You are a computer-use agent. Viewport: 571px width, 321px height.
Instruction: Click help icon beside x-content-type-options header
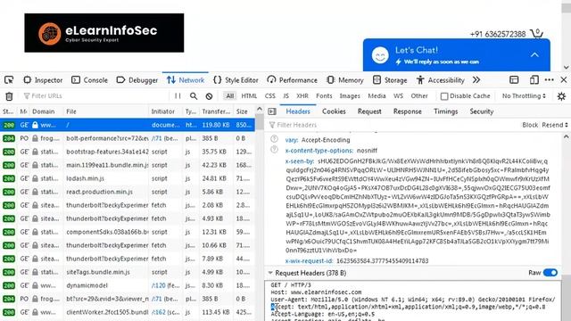(x=274, y=150)
